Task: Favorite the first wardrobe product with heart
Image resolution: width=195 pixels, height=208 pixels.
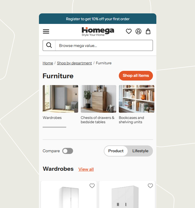Action: [x=92, y=186]
